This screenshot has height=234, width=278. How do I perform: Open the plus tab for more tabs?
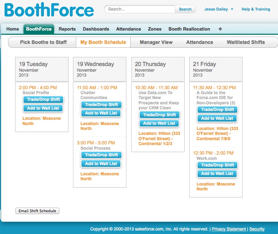220,29
